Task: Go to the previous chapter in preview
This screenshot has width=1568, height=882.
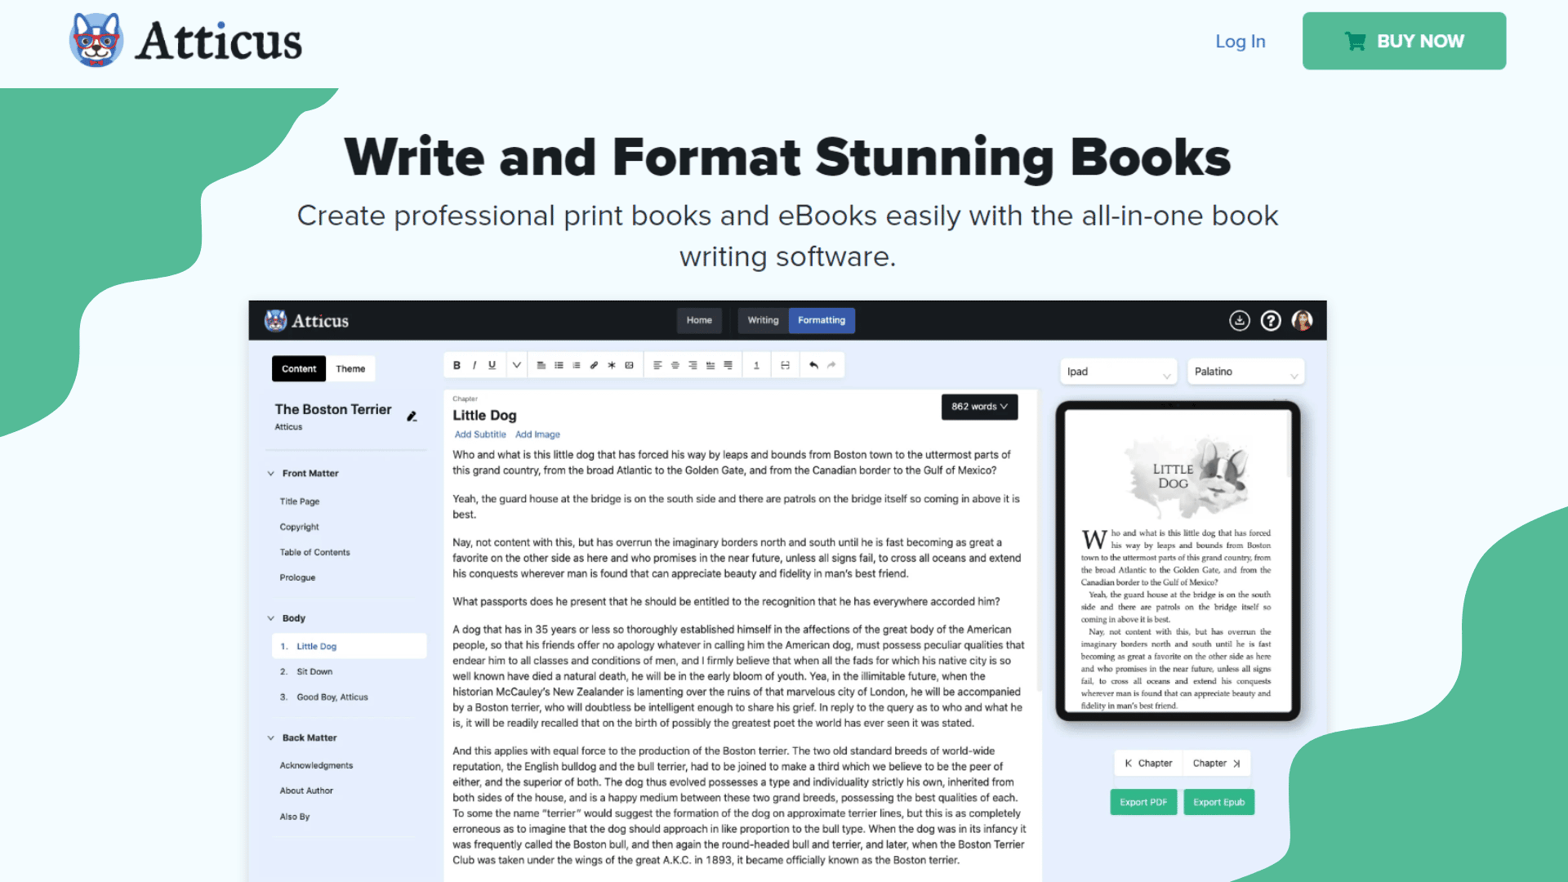Action: coord(1148,763)
